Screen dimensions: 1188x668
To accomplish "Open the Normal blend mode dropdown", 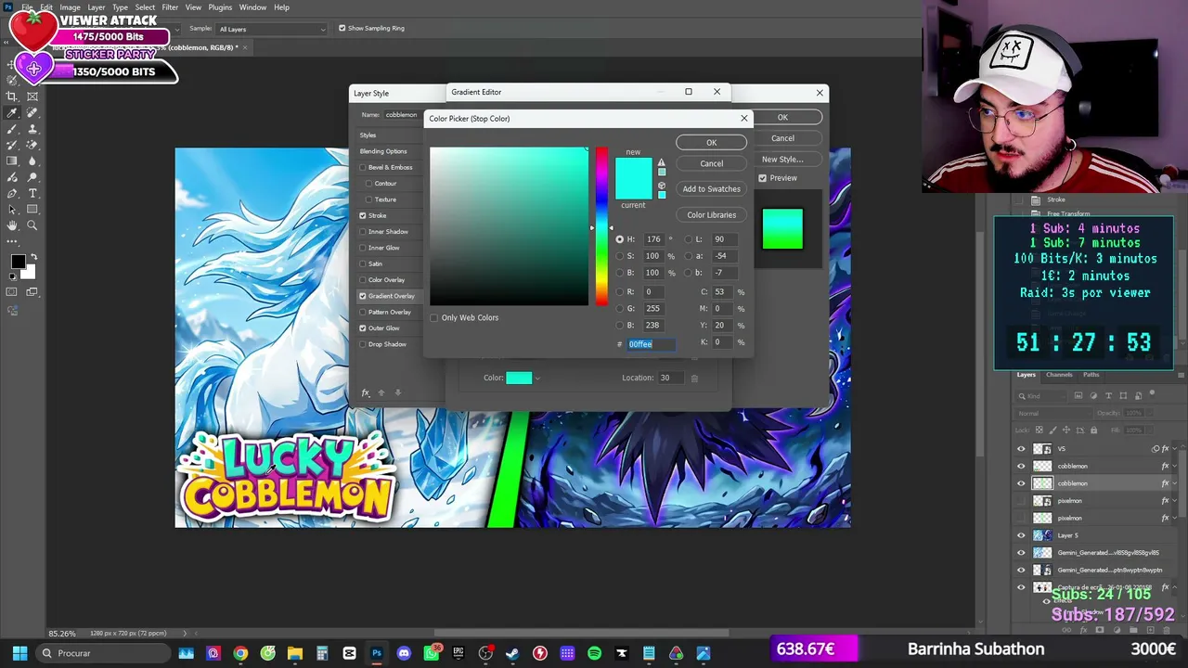I will click(x=1053, y=413).
